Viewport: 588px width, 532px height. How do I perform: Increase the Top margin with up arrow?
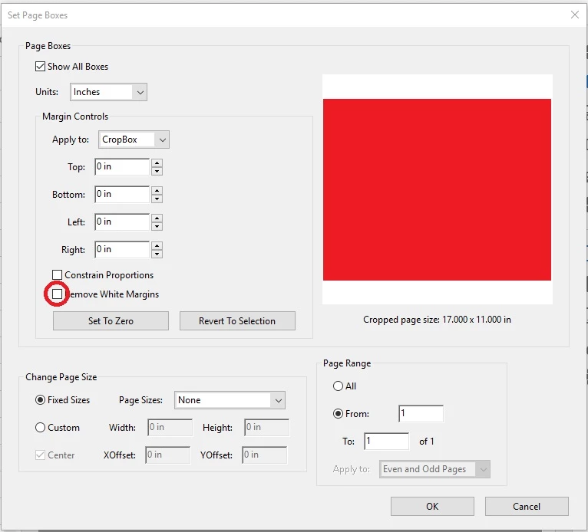pos(157,163)
